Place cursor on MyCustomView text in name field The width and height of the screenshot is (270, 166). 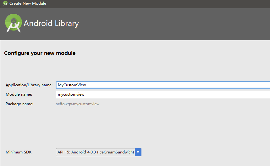point(72,85)
